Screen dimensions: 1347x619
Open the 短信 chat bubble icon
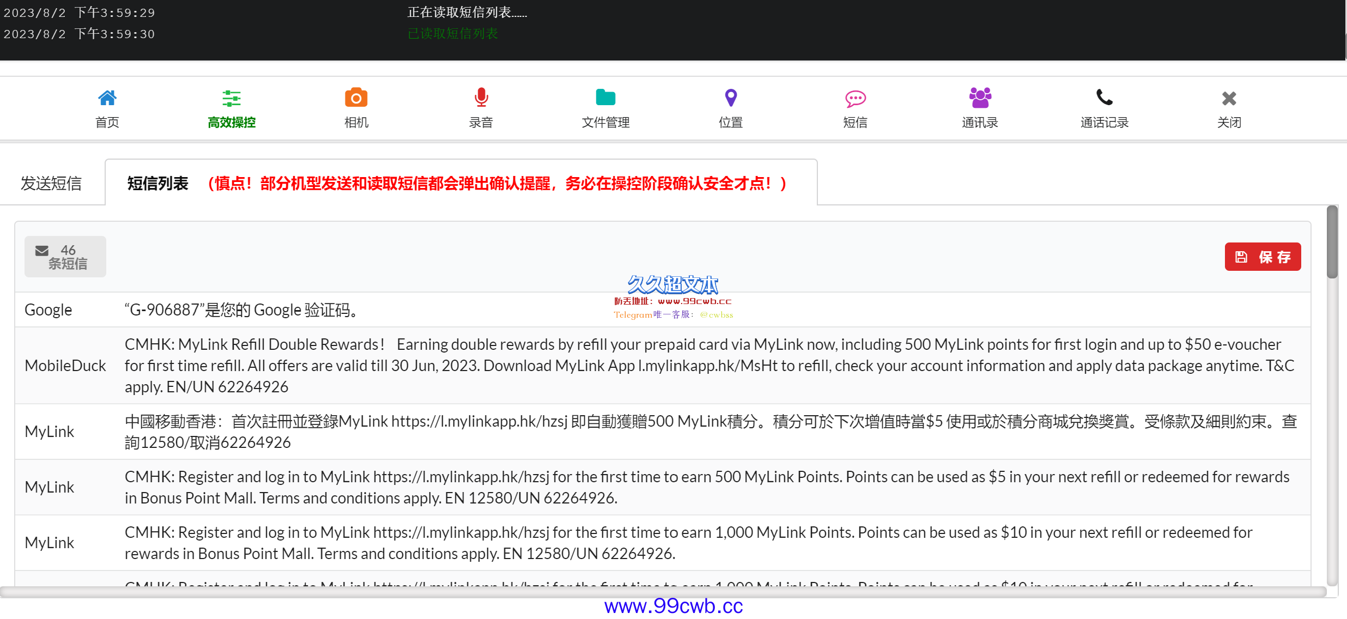(x=855, y=99)
